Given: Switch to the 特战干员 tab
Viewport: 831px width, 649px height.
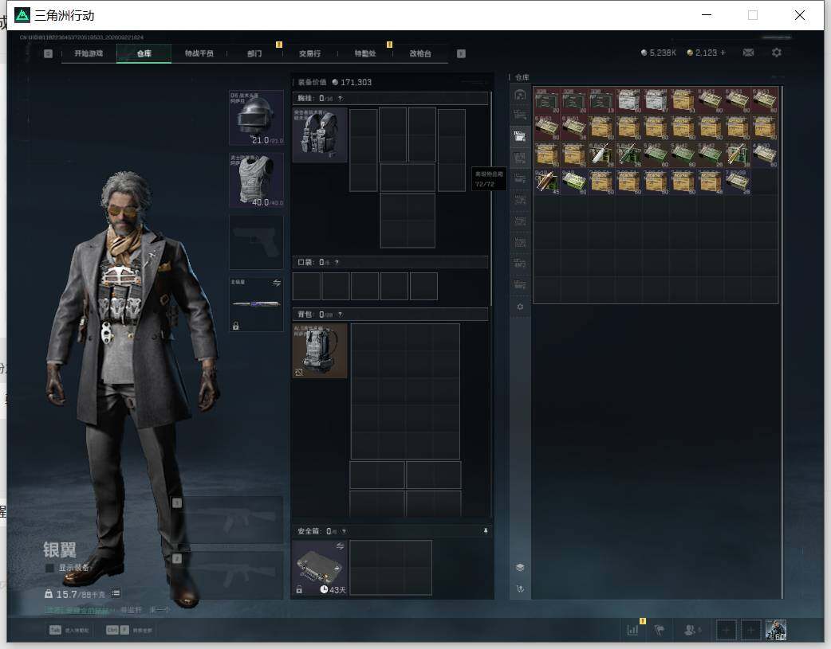Looking at the screenshot, I should click(199, 53).
